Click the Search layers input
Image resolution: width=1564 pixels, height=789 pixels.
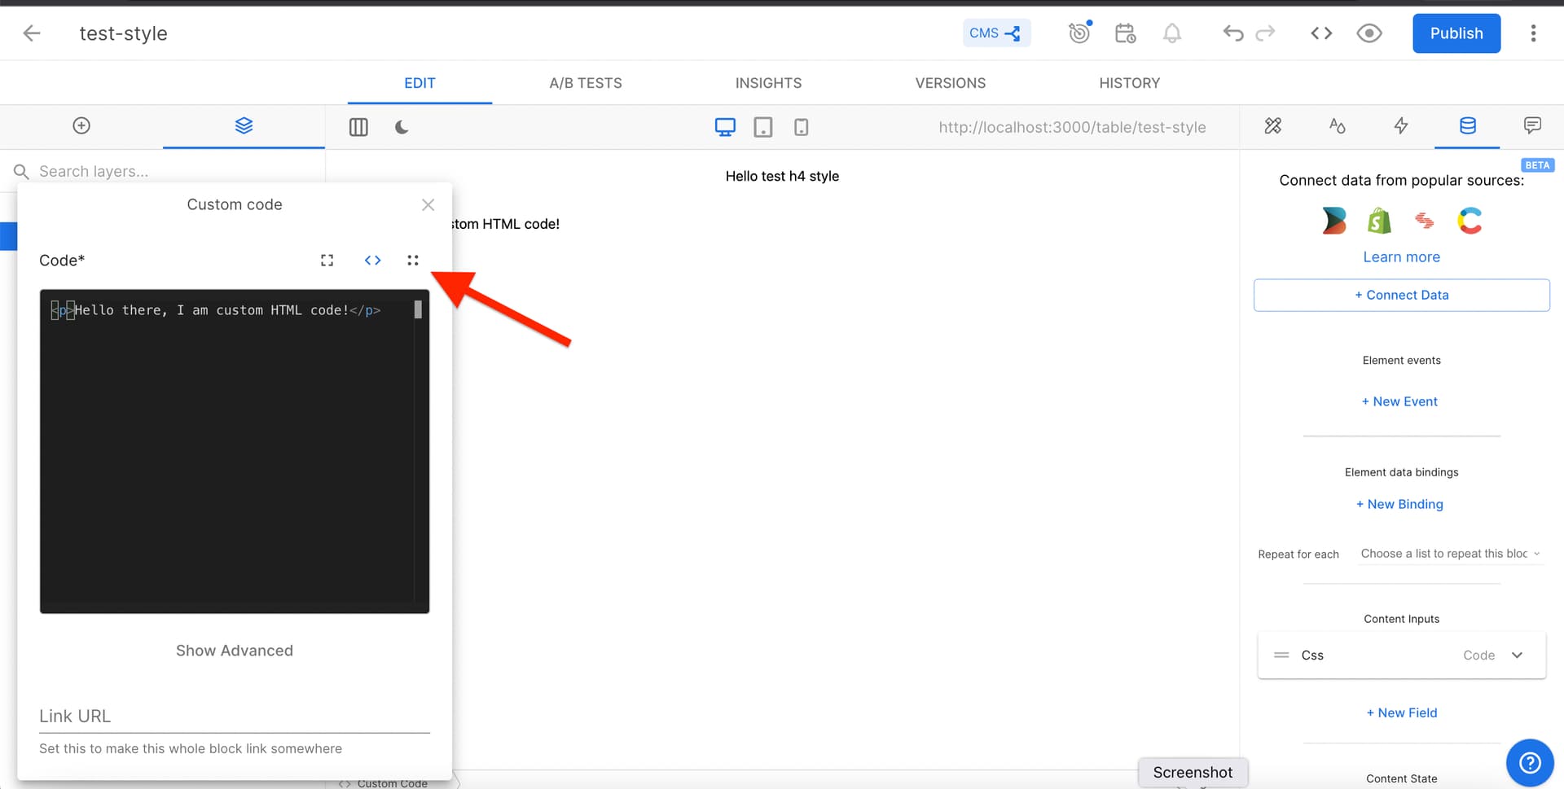pyautogui.click(x=163, y=171)
